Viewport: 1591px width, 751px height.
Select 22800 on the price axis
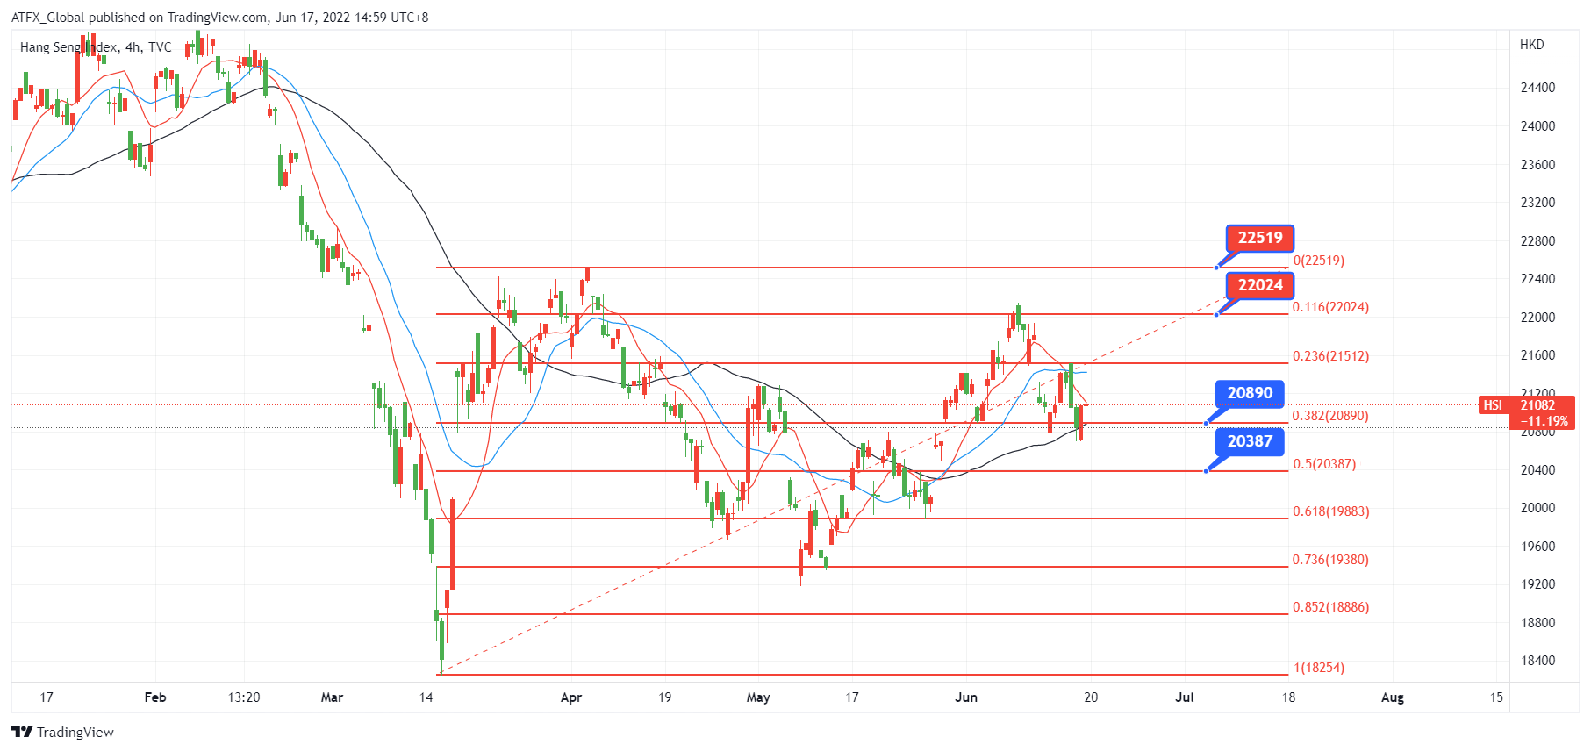coord(1537,241)
